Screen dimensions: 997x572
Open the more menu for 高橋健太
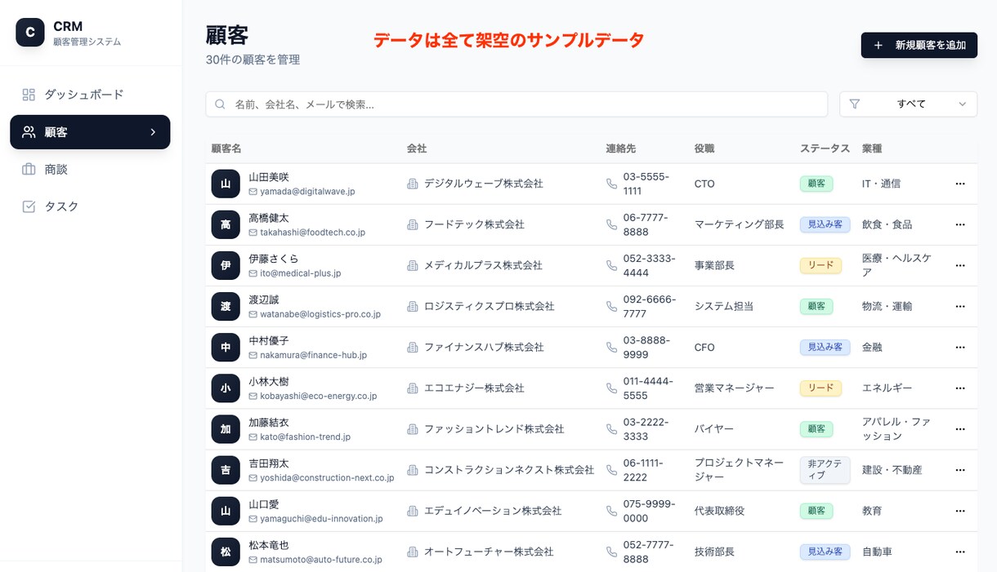(x=960, y=224)
